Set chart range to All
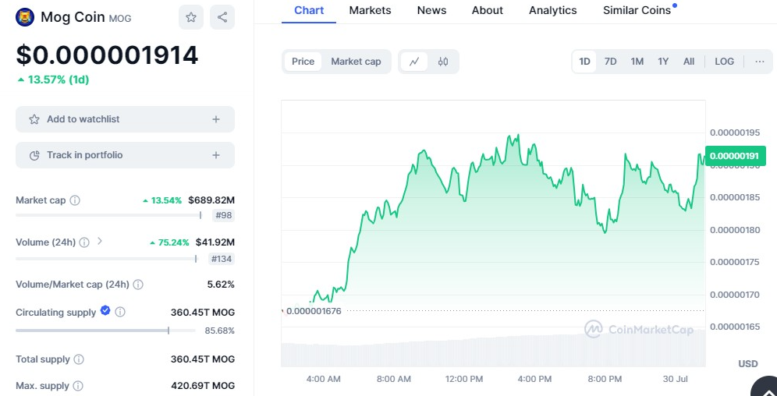The width and height of the screenshot is (777, 396). 689,62
